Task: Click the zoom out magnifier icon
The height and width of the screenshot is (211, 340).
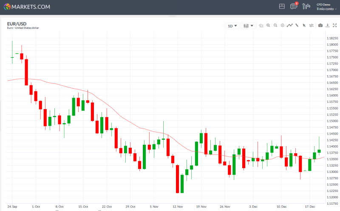Action: click(275, 25)
